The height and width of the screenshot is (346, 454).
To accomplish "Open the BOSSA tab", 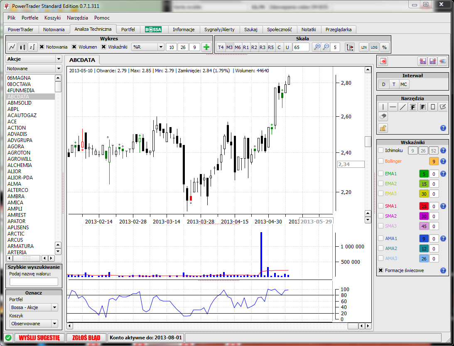I will point(153,29).
